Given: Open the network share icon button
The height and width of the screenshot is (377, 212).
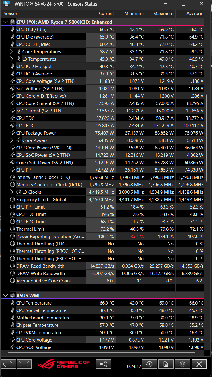Looking at the screenshot, I should (x=103, y=364).
